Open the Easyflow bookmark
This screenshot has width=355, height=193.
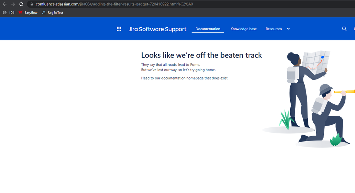tap(28, 13)
